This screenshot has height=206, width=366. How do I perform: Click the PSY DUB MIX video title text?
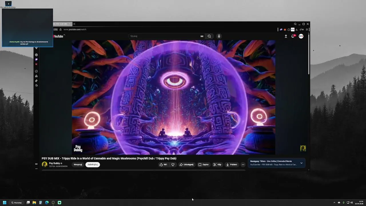pos(109,158)
